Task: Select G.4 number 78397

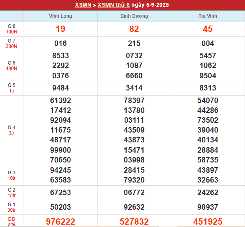Action: coord(134,101)
